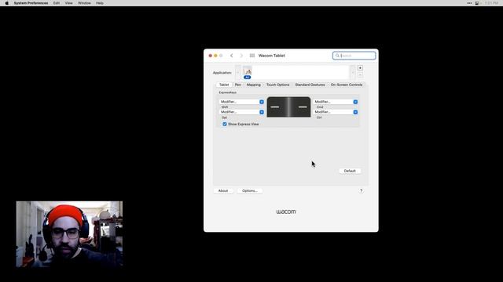
Task: Switch to the Standard Gestures tab
Action: point(310,85)
